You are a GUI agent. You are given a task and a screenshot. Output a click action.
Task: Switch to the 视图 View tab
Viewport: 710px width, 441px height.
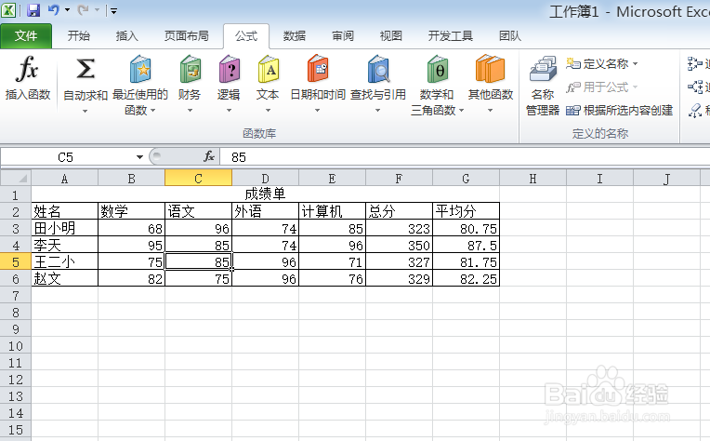390,35
